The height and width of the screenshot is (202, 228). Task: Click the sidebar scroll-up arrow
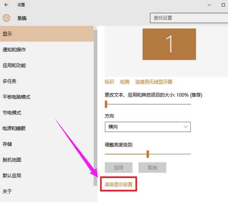(95, 28)
